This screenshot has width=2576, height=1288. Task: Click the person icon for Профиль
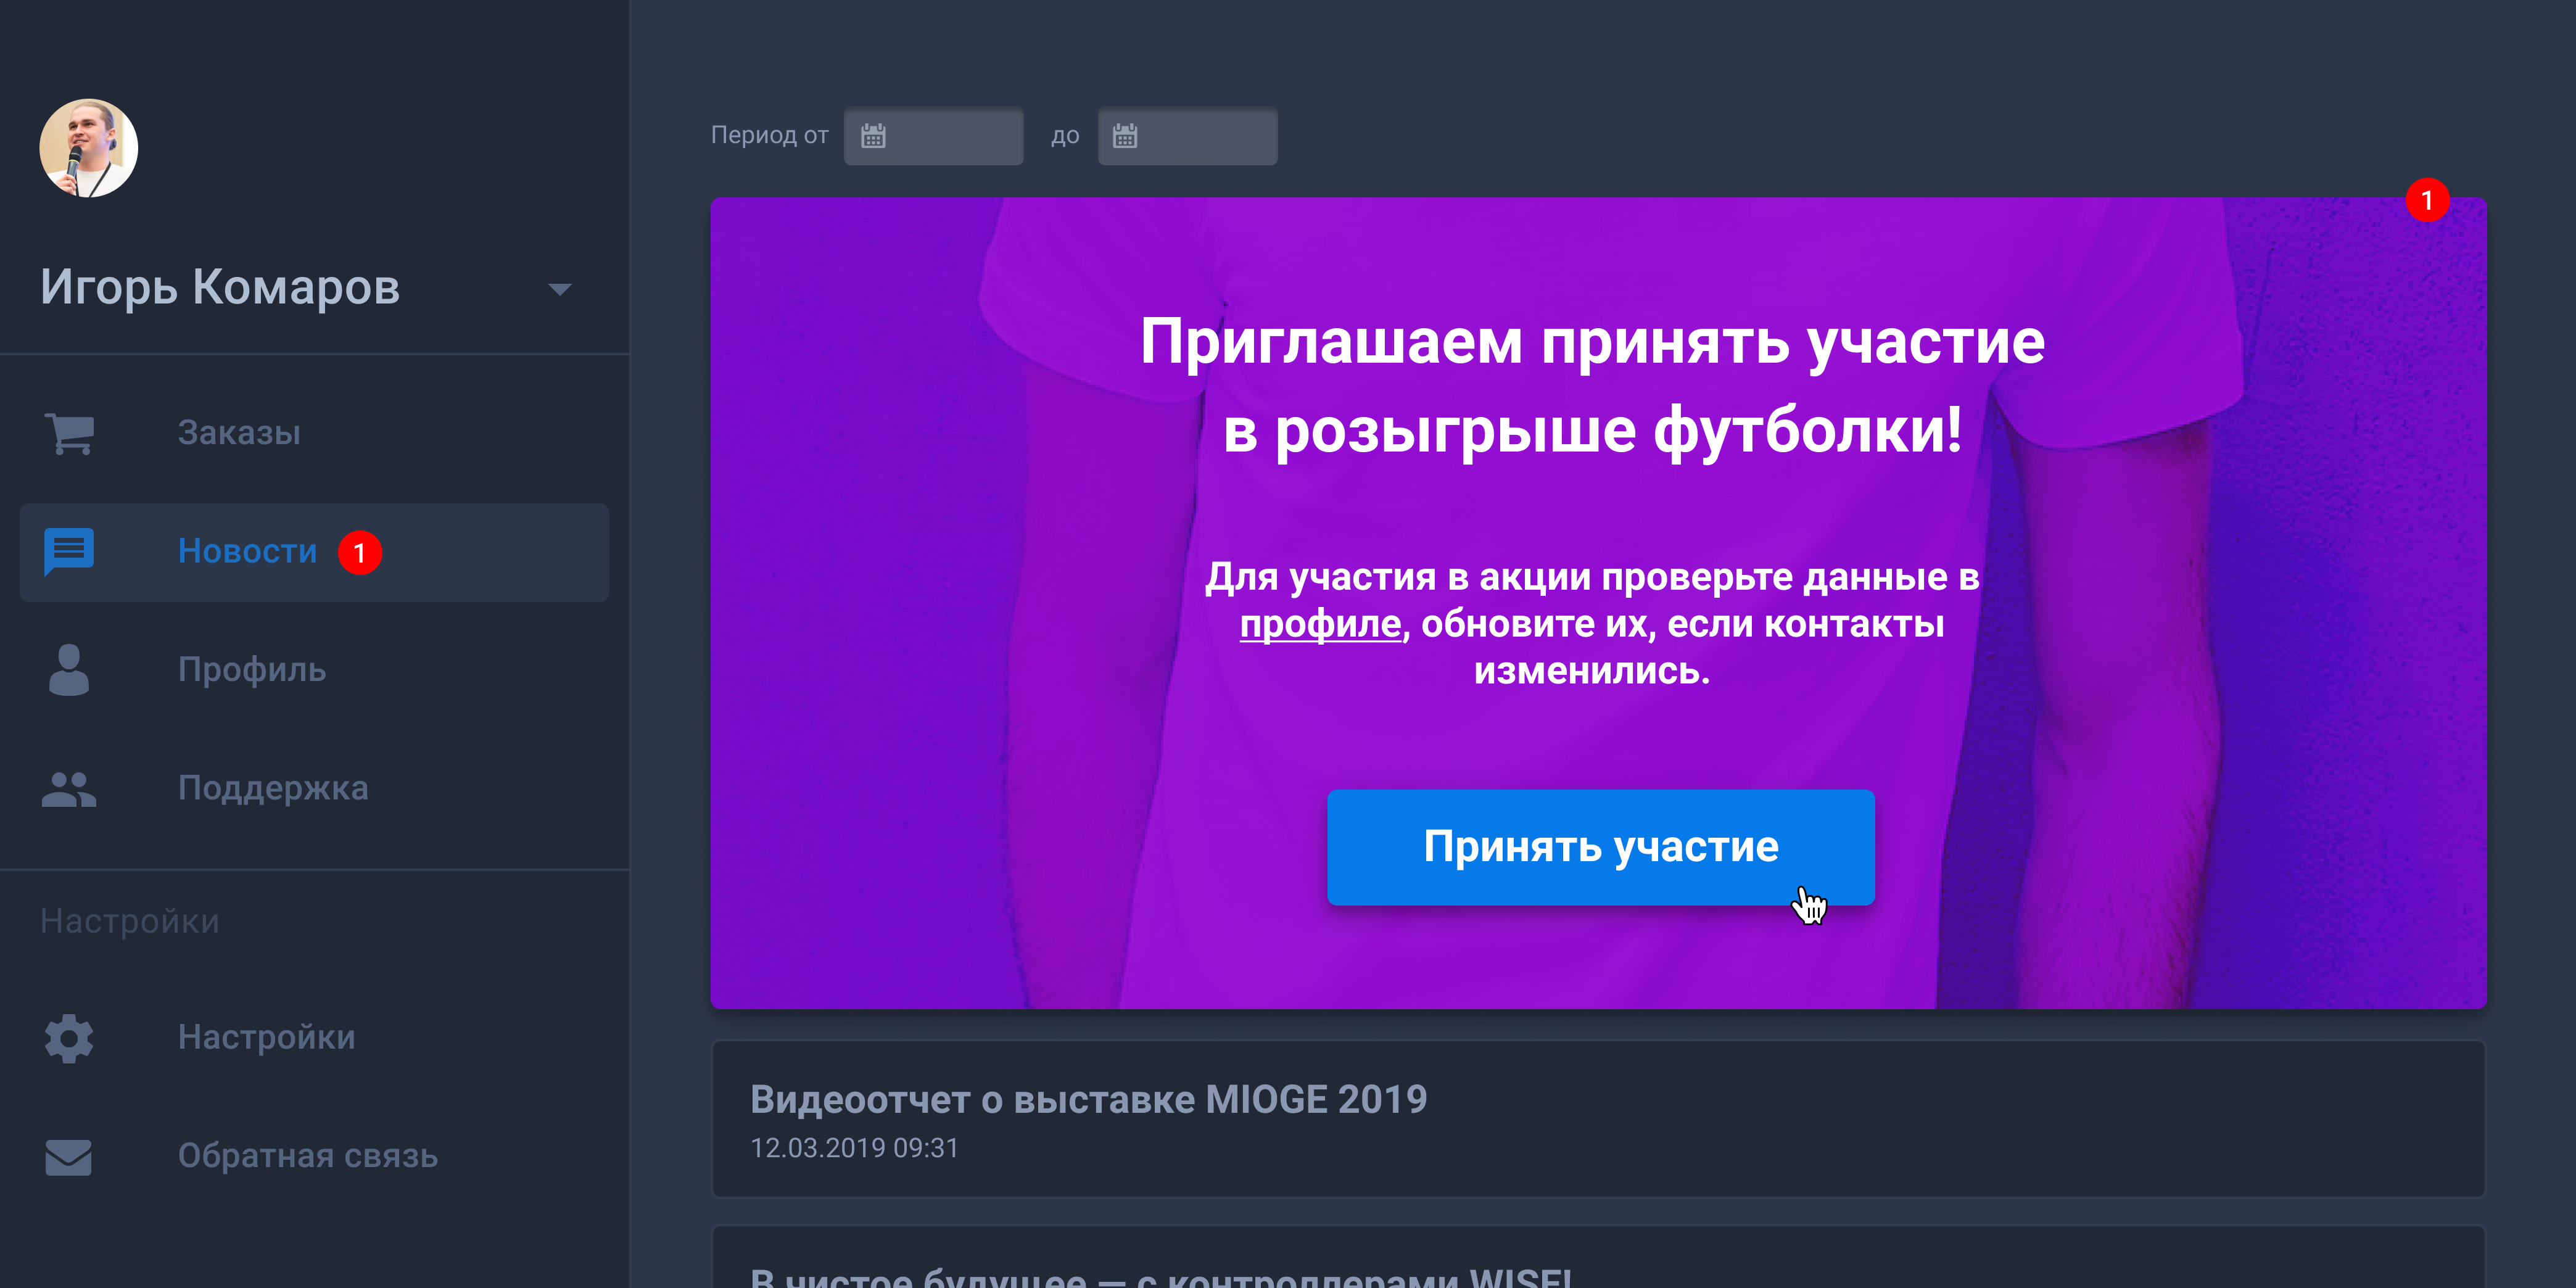coord(69,670)
